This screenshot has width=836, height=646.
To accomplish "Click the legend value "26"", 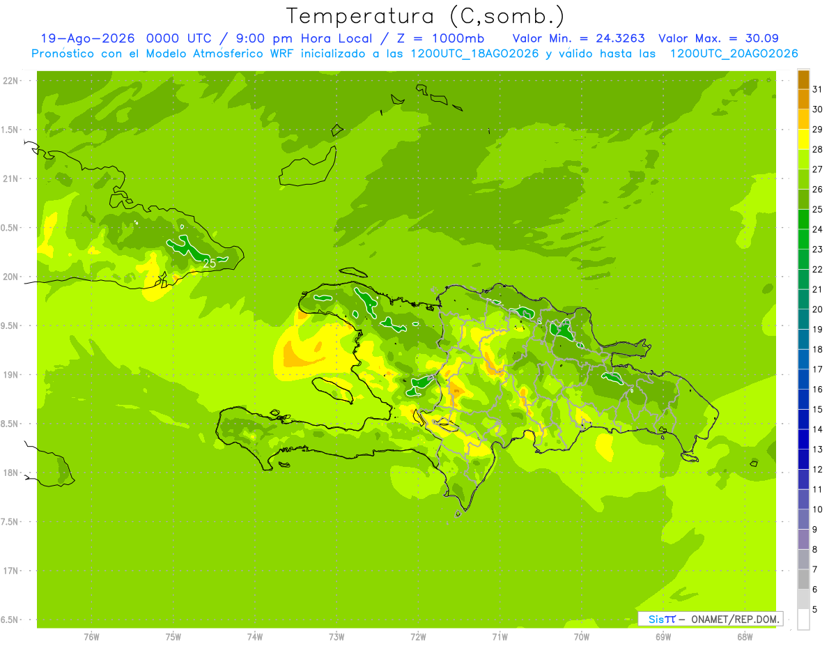I will click(x=818, y=189).
